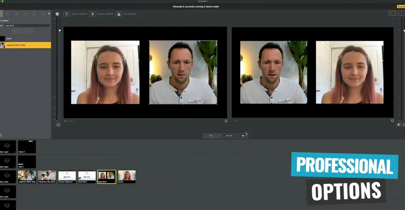Click the Go arrow transition button

click(243, 136)
